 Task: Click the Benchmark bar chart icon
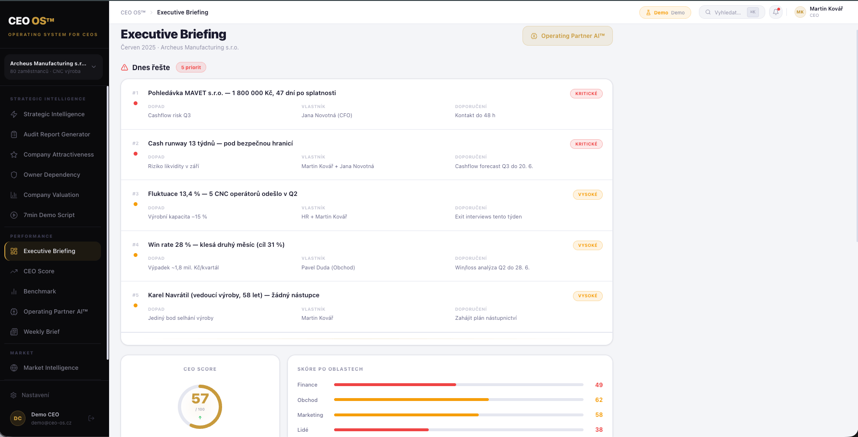pyautogui.click(x=14, y=291)
